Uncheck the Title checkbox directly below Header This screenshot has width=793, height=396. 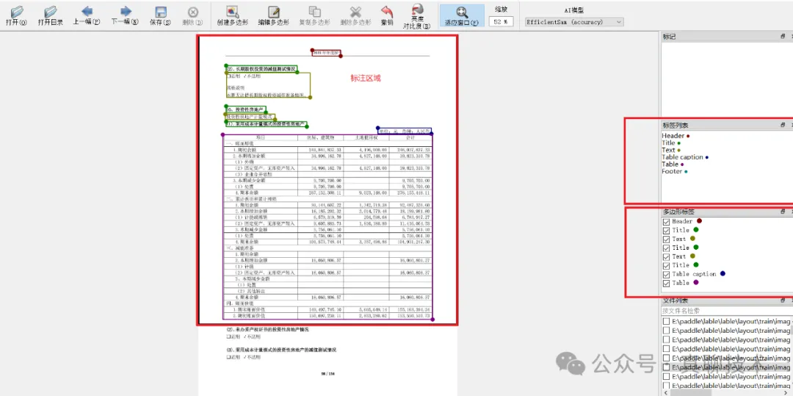point(666,230)
